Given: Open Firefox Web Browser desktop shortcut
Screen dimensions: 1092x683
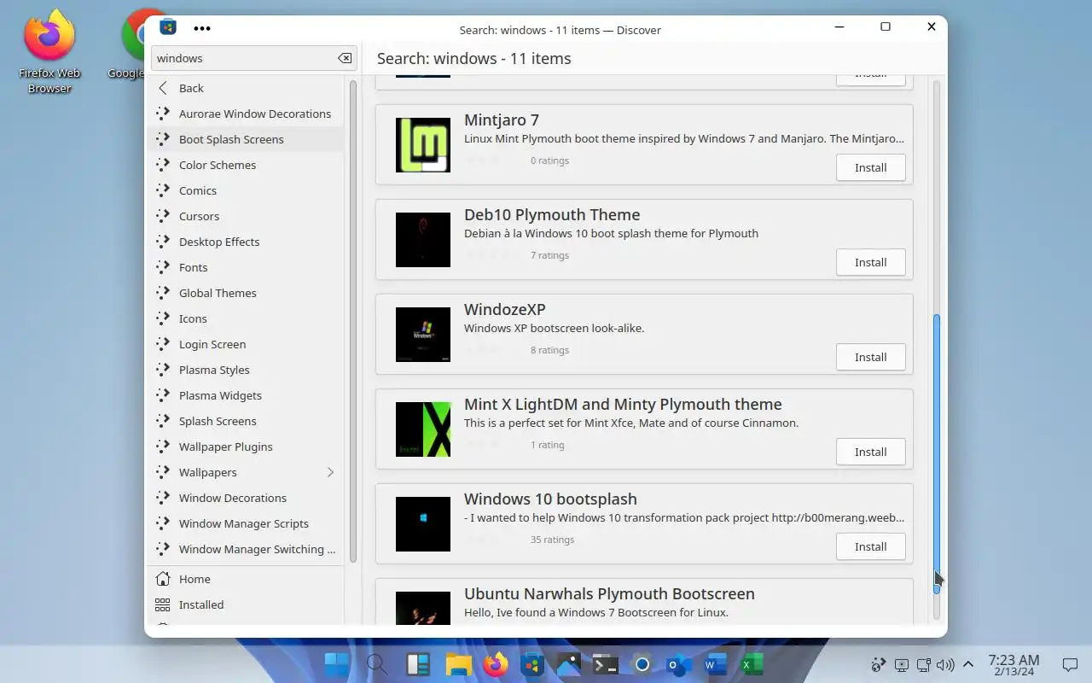Looking at the screenshot, I should pyautogui.click(x=49, y=51).
